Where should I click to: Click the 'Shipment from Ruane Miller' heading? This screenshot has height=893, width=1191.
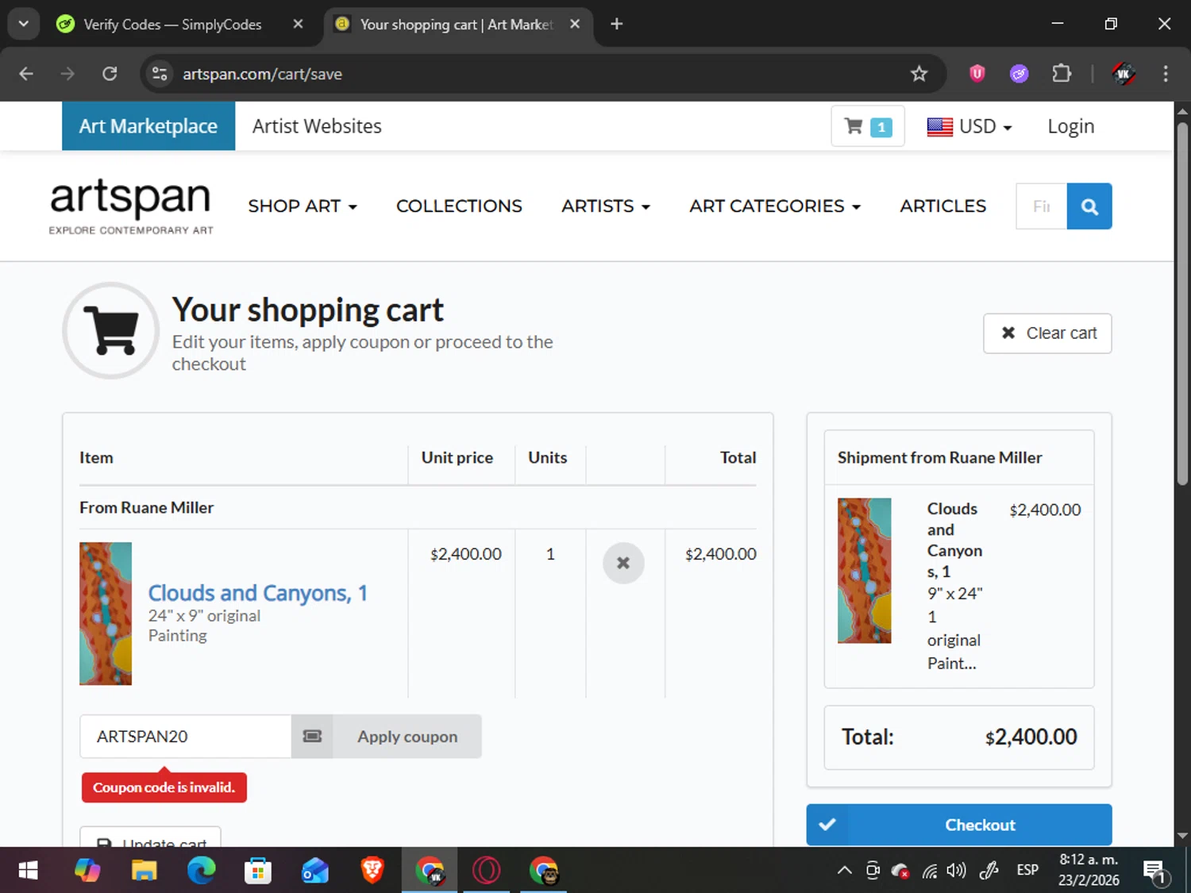[939, 457]
